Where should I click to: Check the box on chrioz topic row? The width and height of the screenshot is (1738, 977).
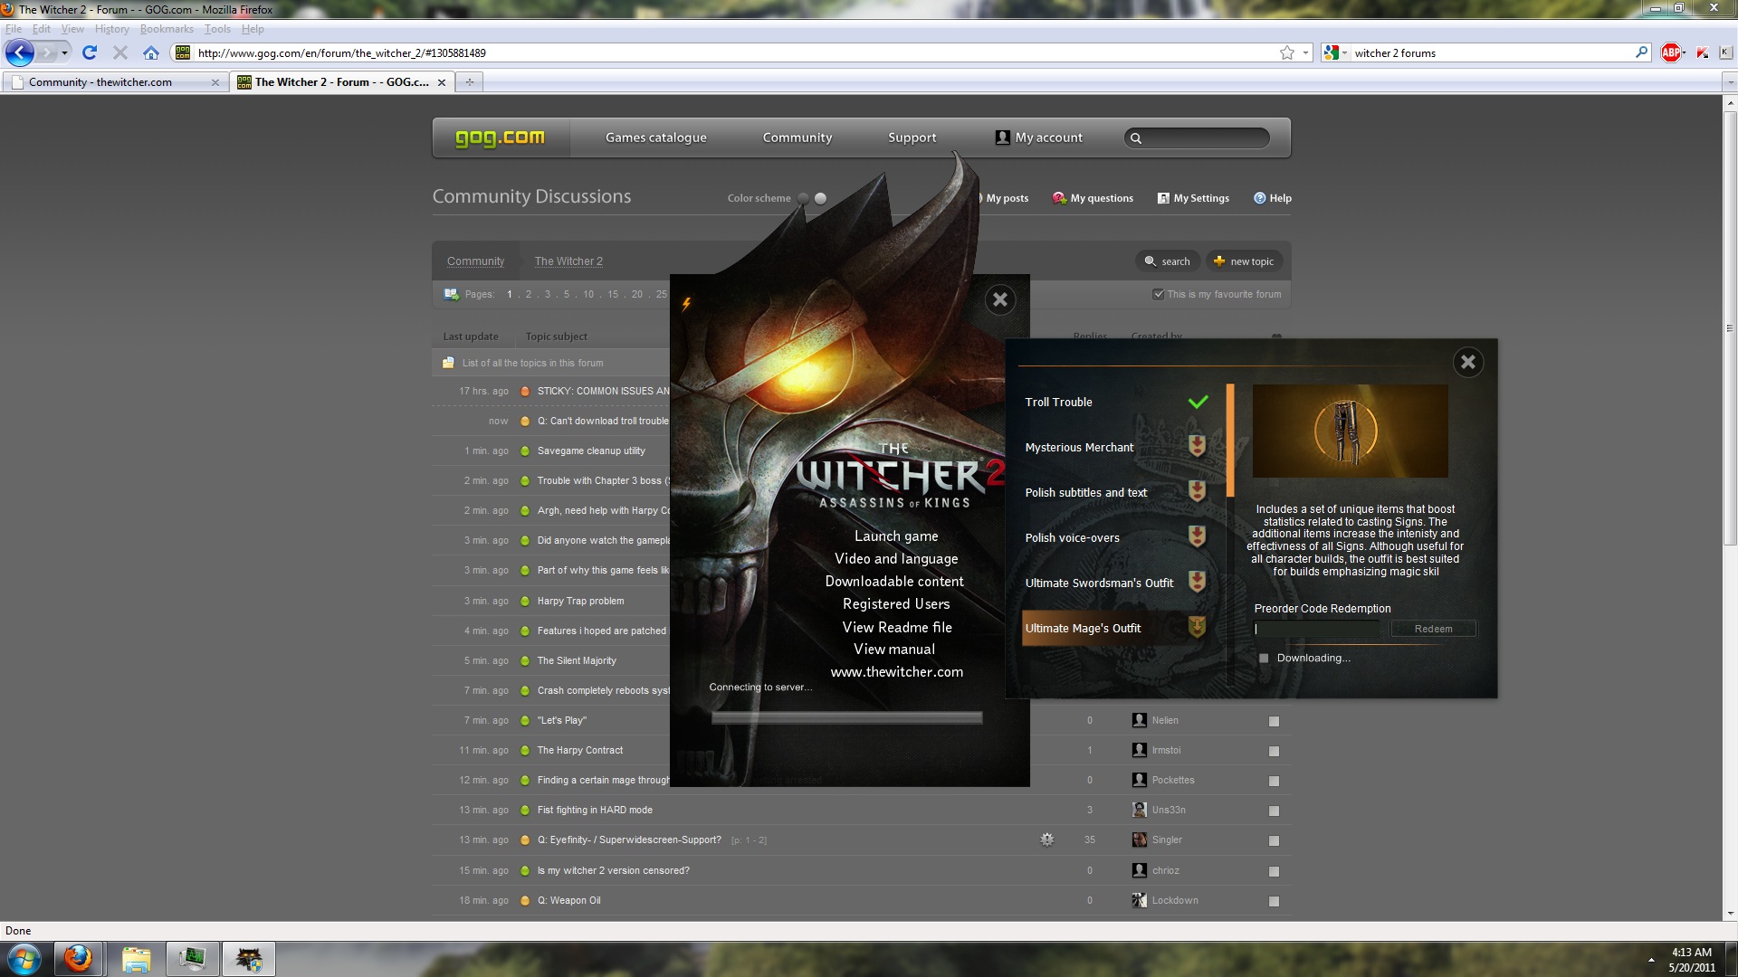(1274, 871)
